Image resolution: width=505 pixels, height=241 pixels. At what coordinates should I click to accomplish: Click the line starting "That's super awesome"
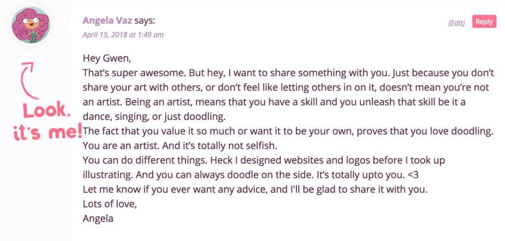pyautogui.click(x=288, y=73)
